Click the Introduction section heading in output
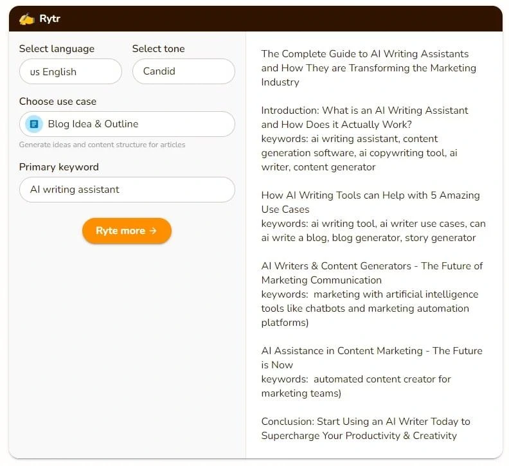The height and width of the screenshot is (466, 509). [x=364, y=117]
